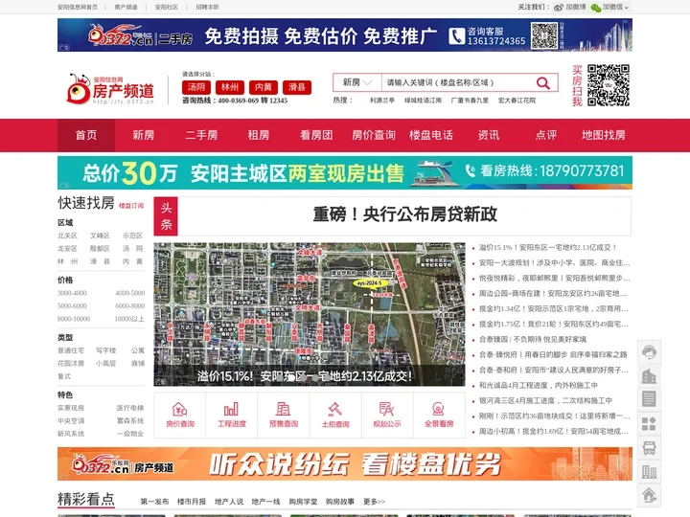
Task: Open the 新房 search type dropdown
Action: pos(357,82)
